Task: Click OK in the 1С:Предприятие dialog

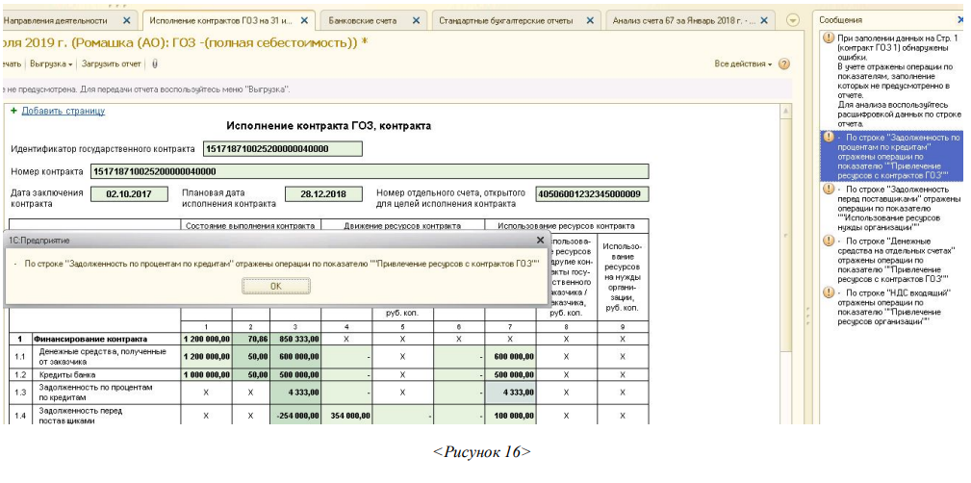Action: (x=275, y=286)
